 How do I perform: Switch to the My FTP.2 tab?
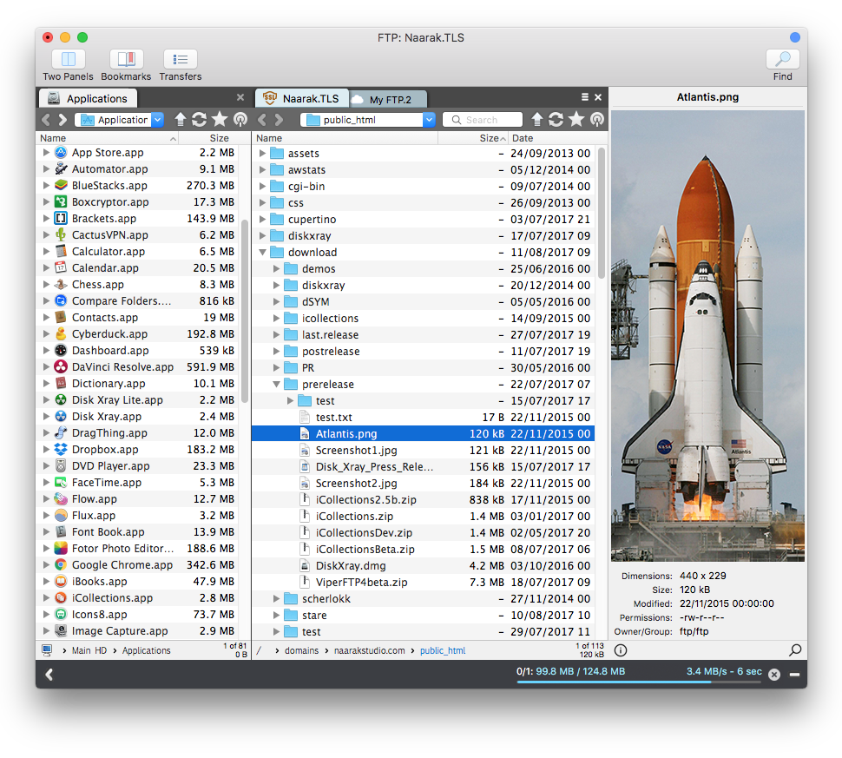coord(390,99)
